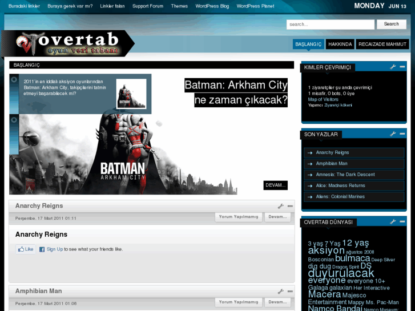This screenshot has height=311, width=415.
Task: Open Ziyaretçi kökeni link
Action: (x=338, y=106)
